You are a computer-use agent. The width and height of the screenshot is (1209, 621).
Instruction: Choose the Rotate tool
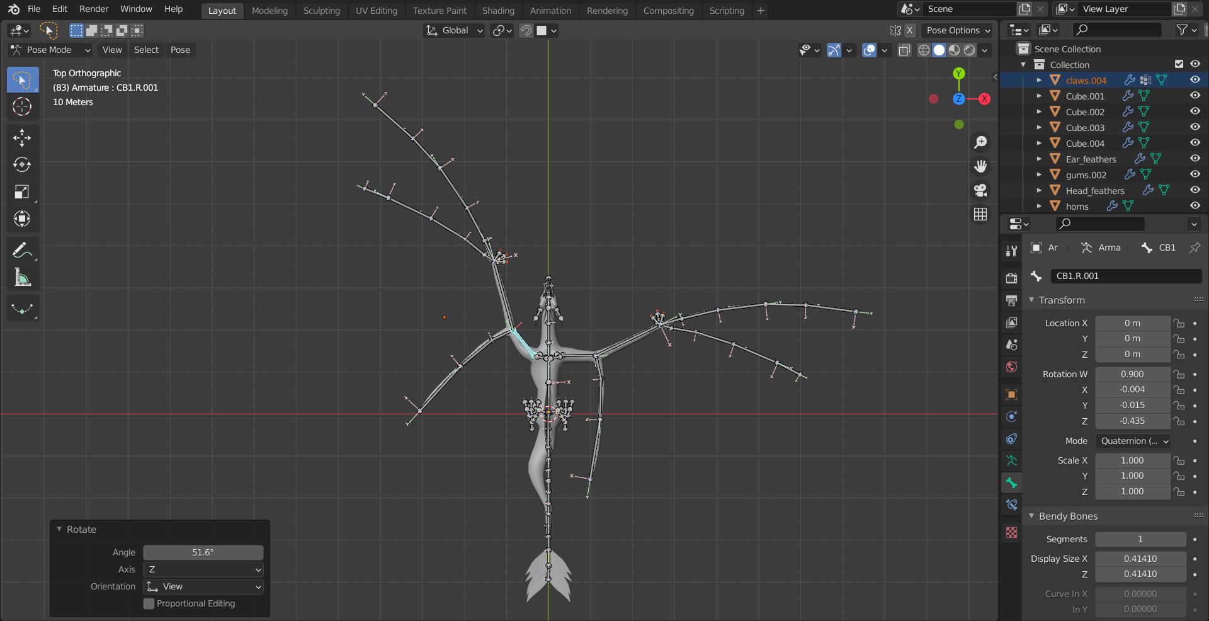22,164
